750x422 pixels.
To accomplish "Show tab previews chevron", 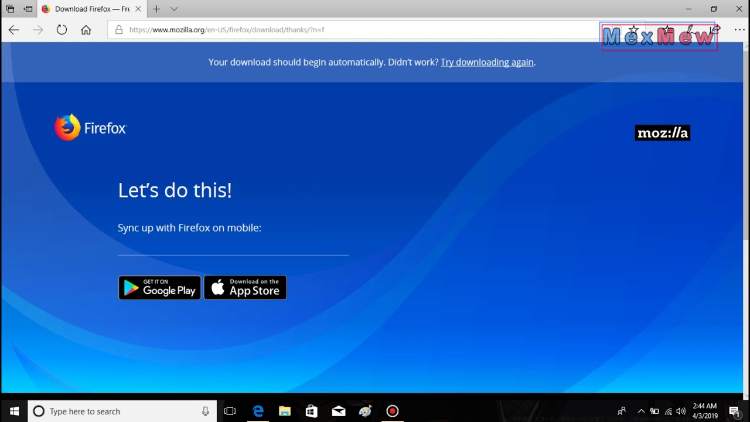I will 174,9.
